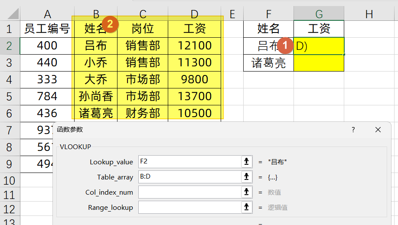Click the salary cell 12100
The width and height of the screenshot is (398, 225).
tap(194, 46)
